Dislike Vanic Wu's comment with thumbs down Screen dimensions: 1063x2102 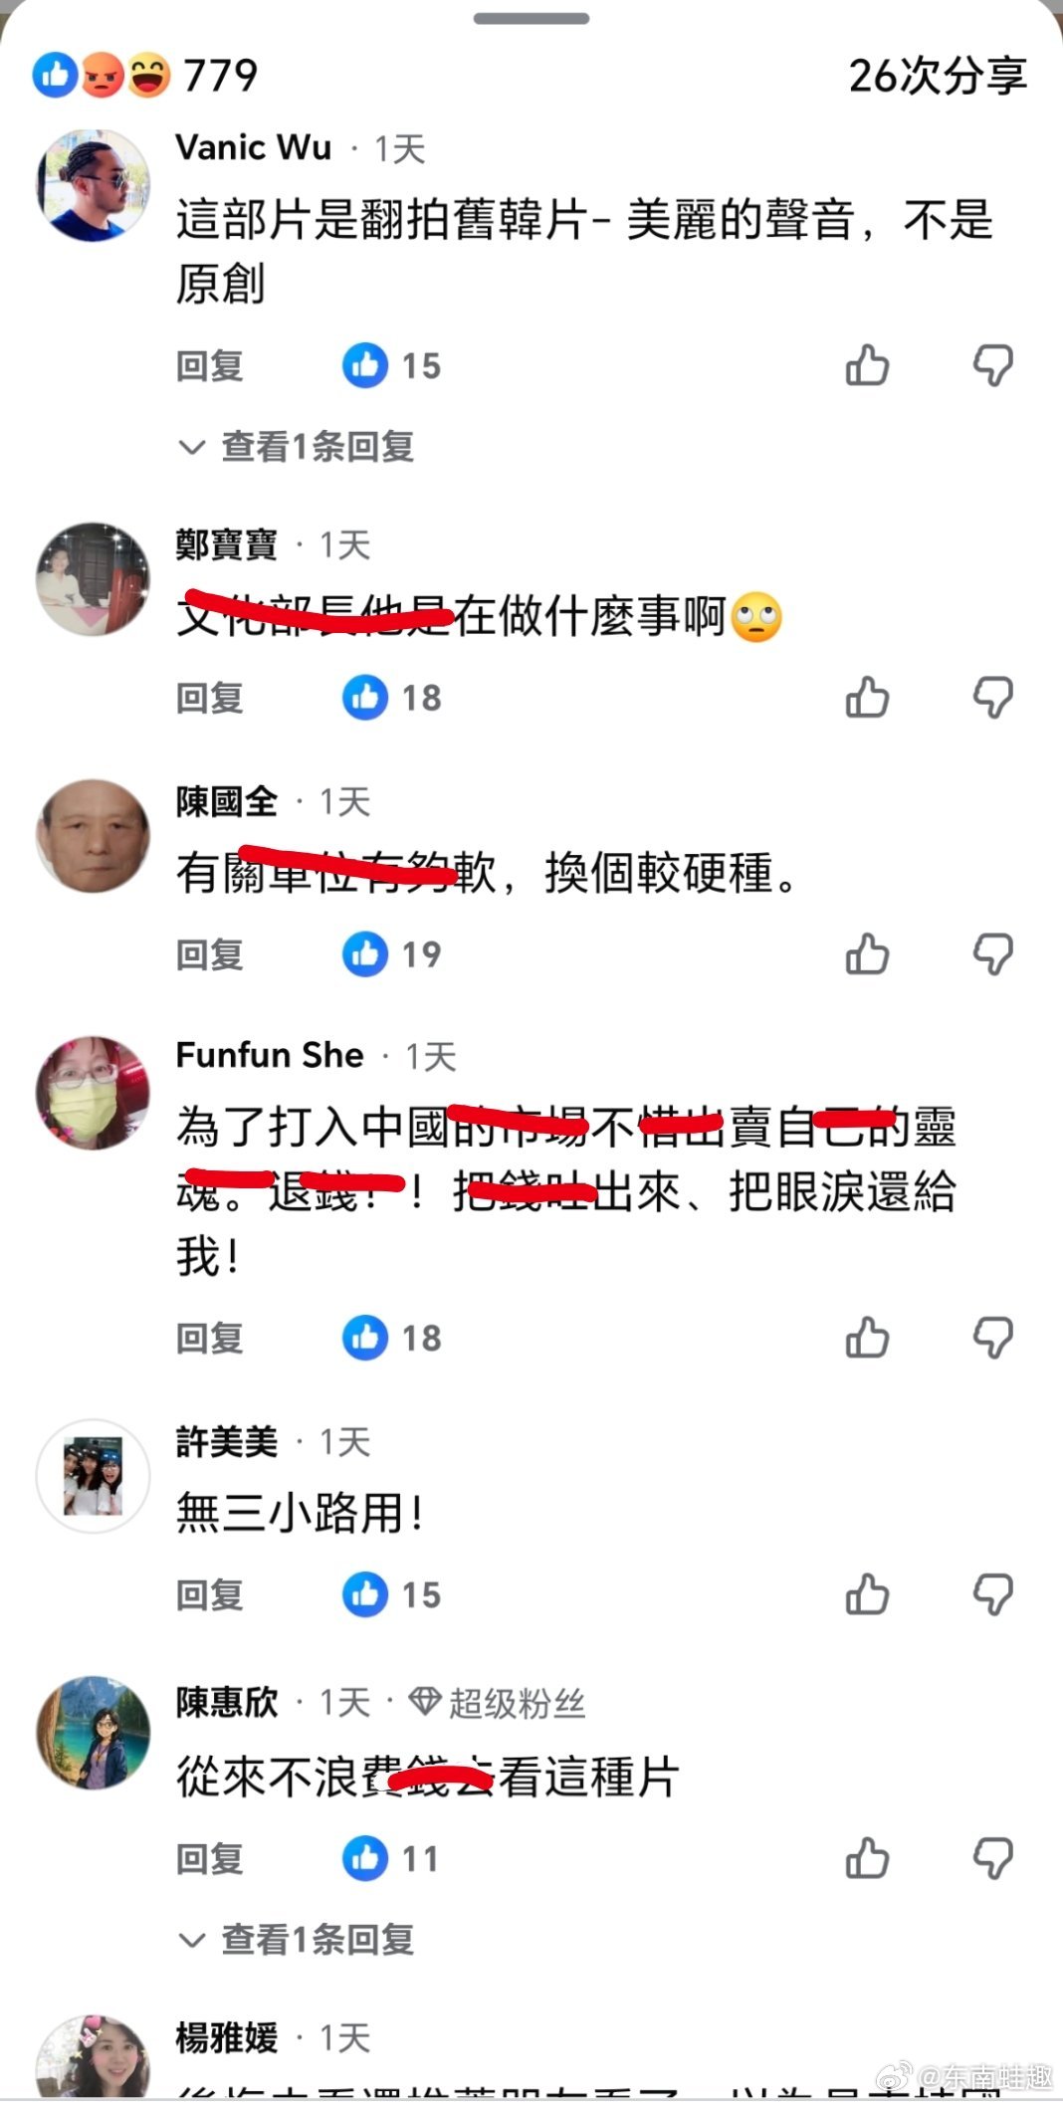click(992, 365)
